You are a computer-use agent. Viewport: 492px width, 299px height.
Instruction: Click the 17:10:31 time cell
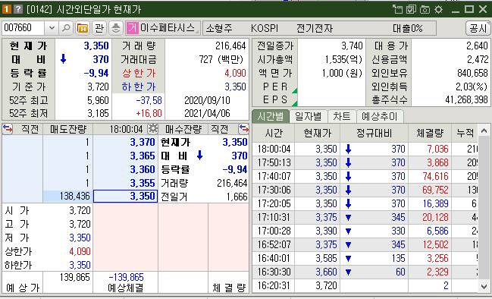pos(274,217)
